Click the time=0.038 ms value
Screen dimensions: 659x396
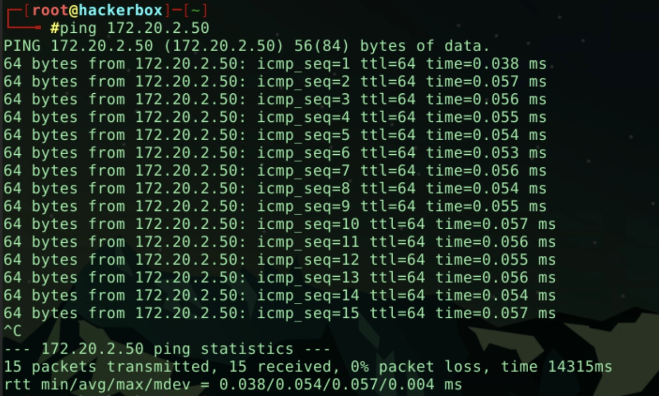[x=486, y=64]
